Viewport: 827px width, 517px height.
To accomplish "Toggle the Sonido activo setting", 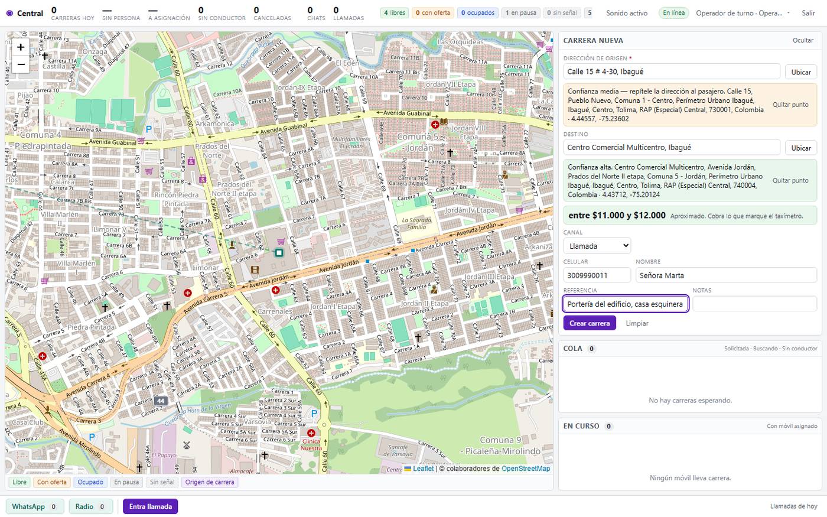I will pos(627,13).
